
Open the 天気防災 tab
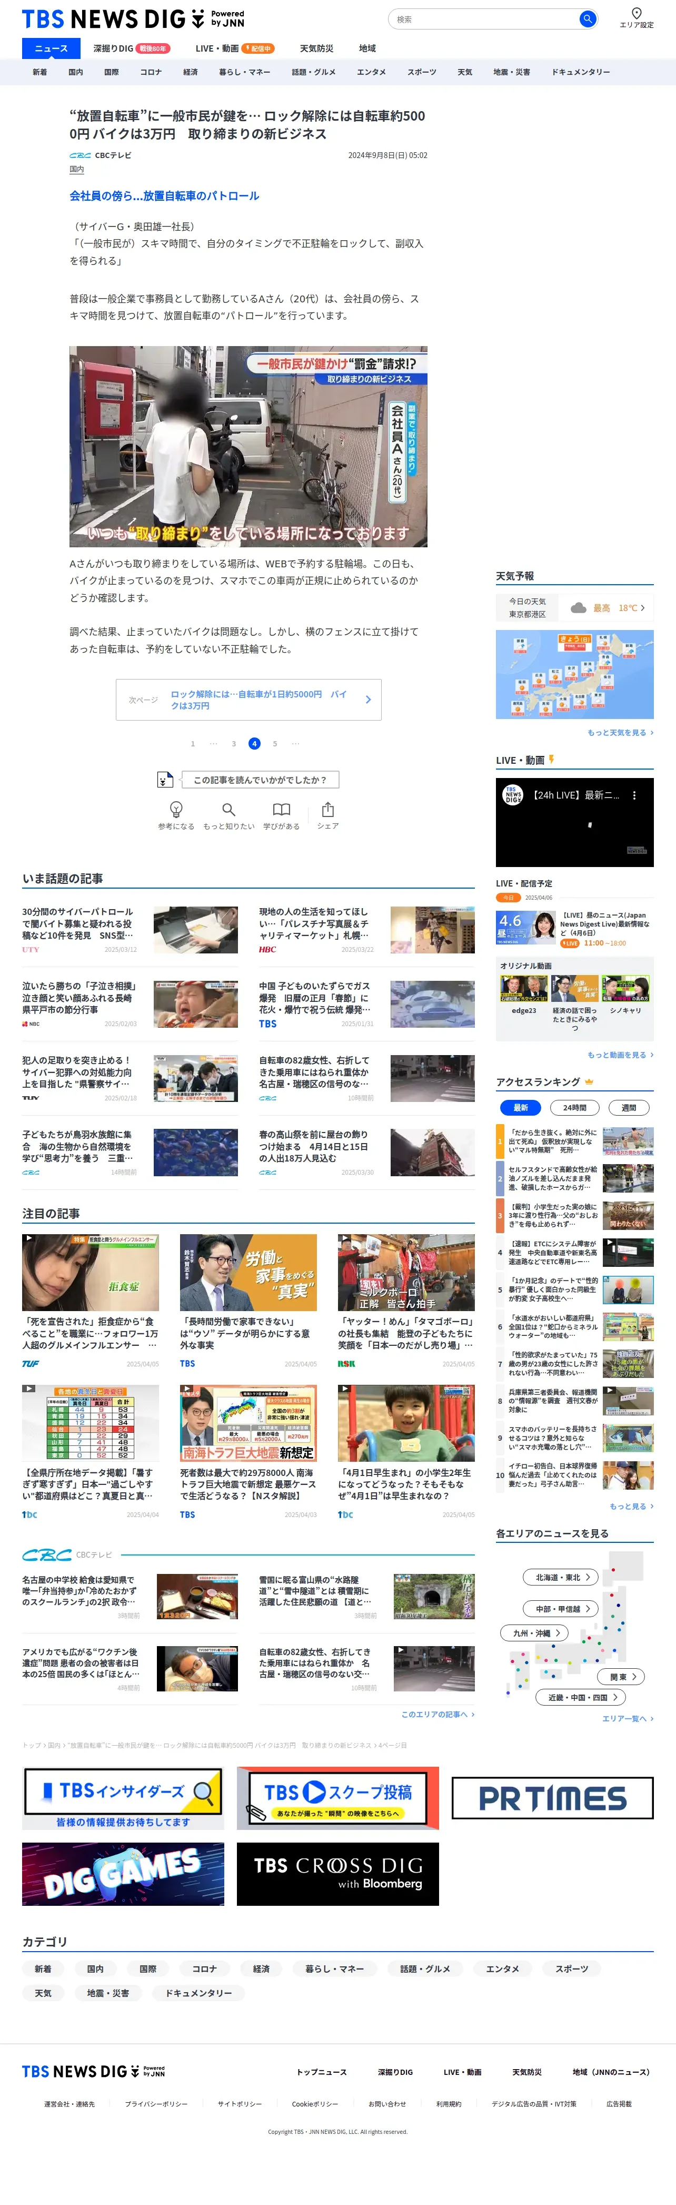[316, 49]
